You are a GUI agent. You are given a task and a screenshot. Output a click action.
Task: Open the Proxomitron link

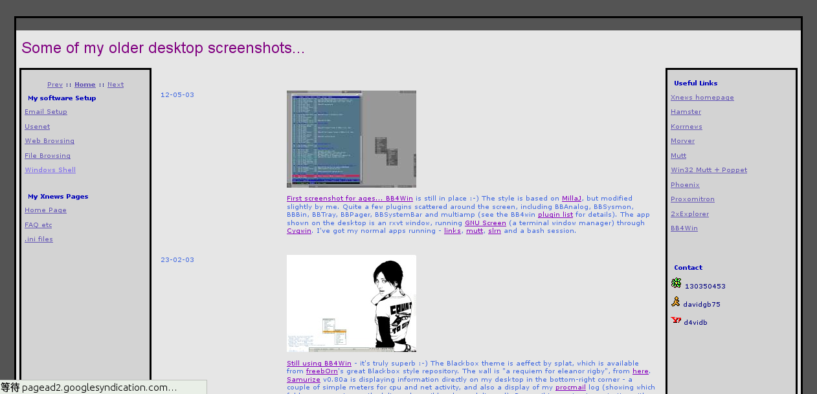(x=693, y=199)
